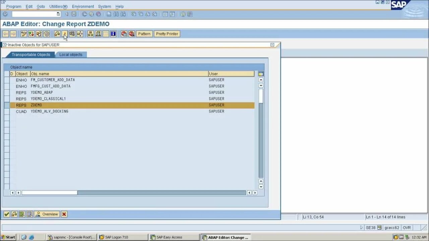Viewport: 429px width, 241px height.
Task: Open the Environment menu
Action: click(x=83, y=6)
